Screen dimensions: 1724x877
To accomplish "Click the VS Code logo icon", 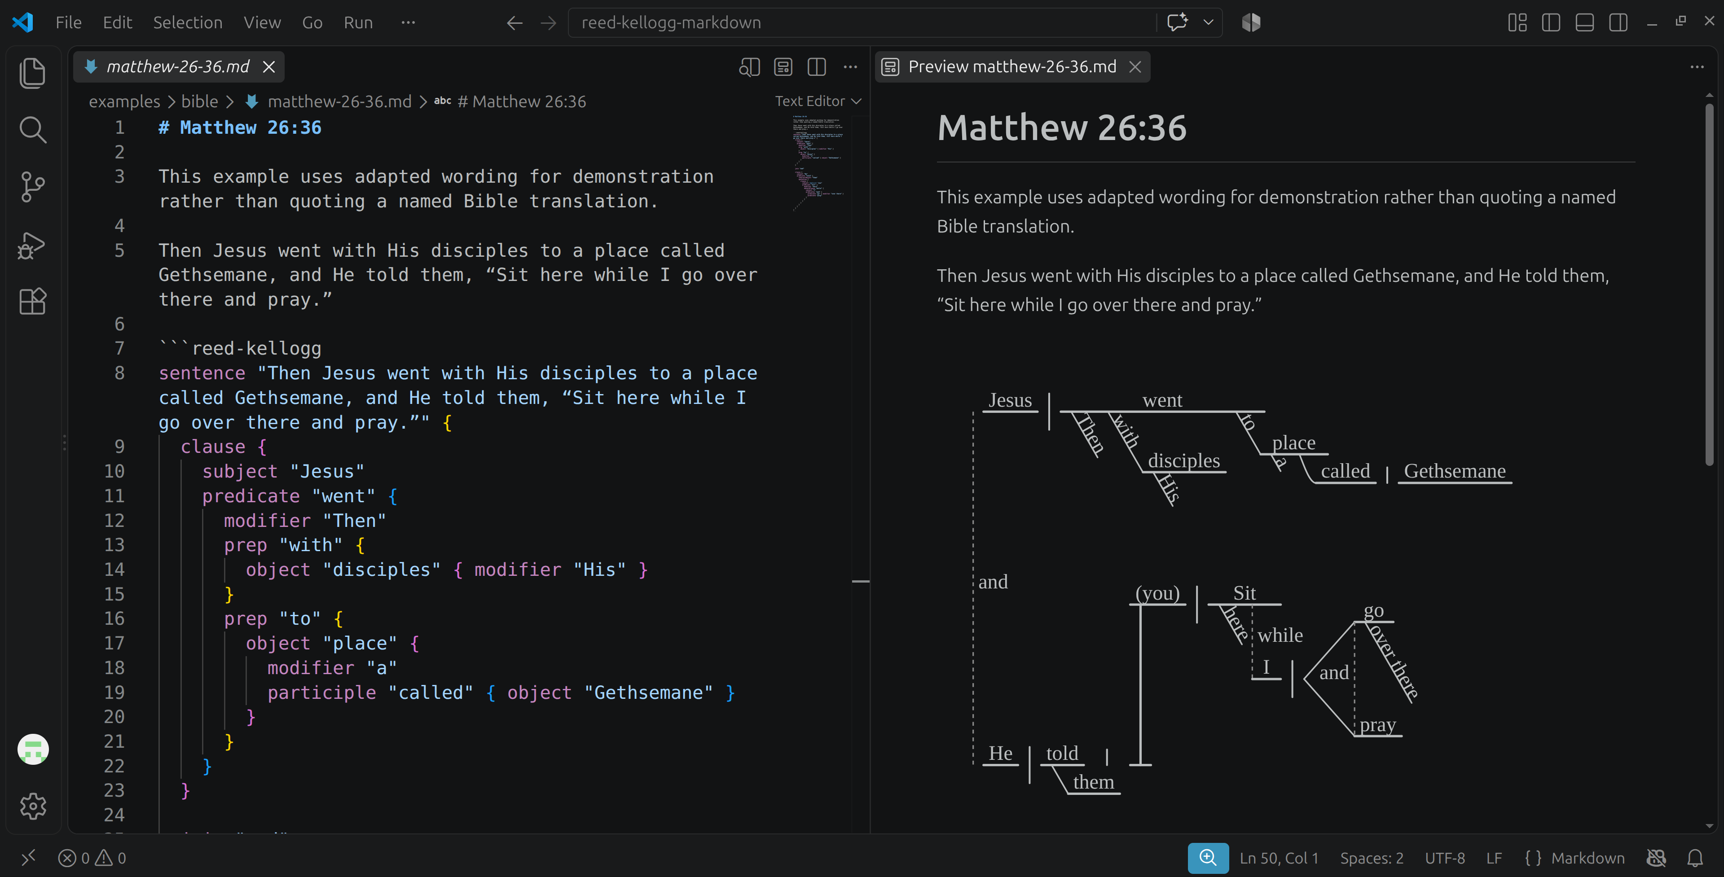I will pyautogui.click(x=23, y=22).
